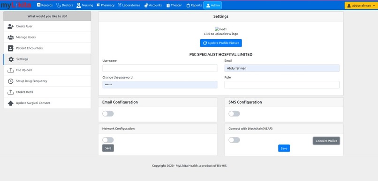378x181 pixels.
Task: Open the Accounts menu
Action: point(153,5)
